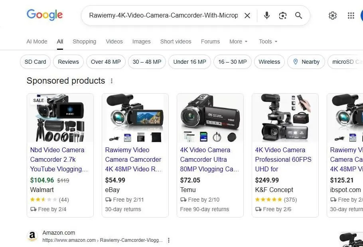Click the search magnifier icon

tap(298, 16)
